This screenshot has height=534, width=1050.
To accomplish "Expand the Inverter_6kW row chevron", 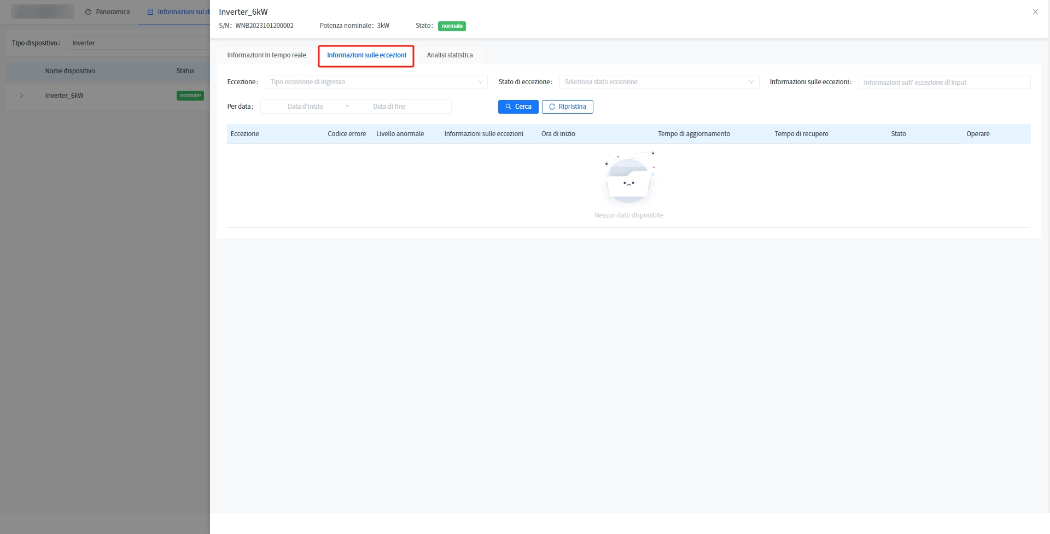I will tap(22, 96).
